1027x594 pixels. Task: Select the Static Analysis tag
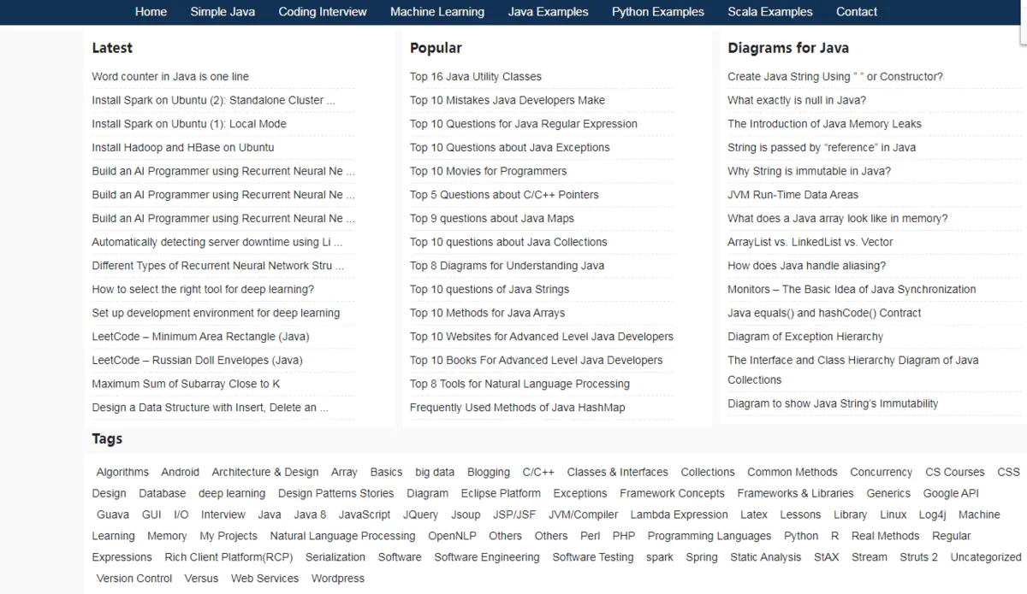pos(766,557)
